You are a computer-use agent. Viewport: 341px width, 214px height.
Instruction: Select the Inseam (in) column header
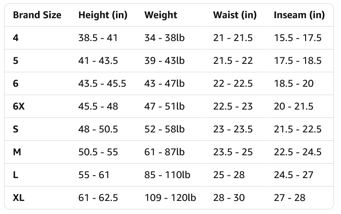pos(299,15)
